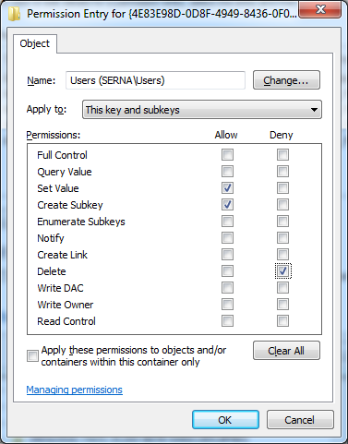348x444 pixels.
Task: Click the Create Subkey permission label
Action: [x=70, y=205]
